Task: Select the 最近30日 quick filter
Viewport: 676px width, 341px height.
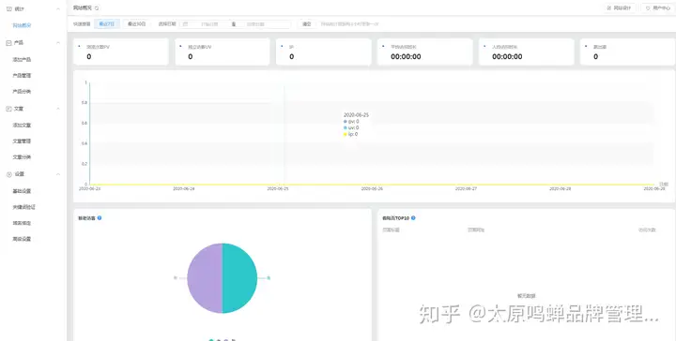Action: (x=137, y=24)
